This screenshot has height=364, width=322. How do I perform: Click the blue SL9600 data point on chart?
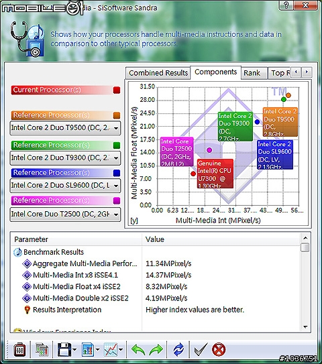pos(257,121)
